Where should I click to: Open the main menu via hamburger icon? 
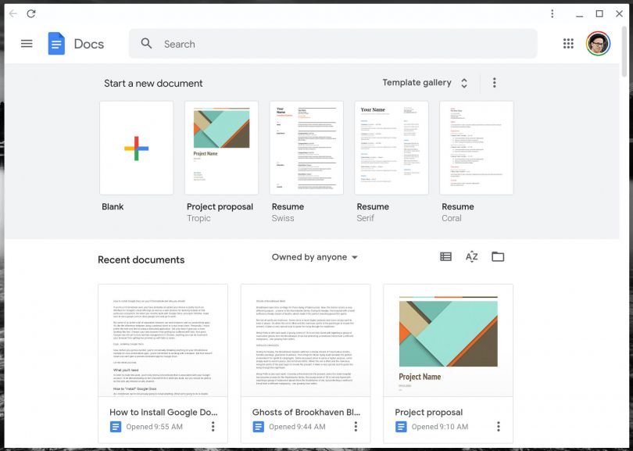(26, 43)
